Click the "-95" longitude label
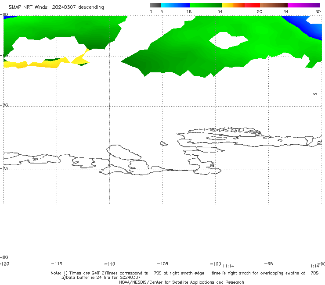Viewport: 325px width, 285px height. tap(268, 264)
